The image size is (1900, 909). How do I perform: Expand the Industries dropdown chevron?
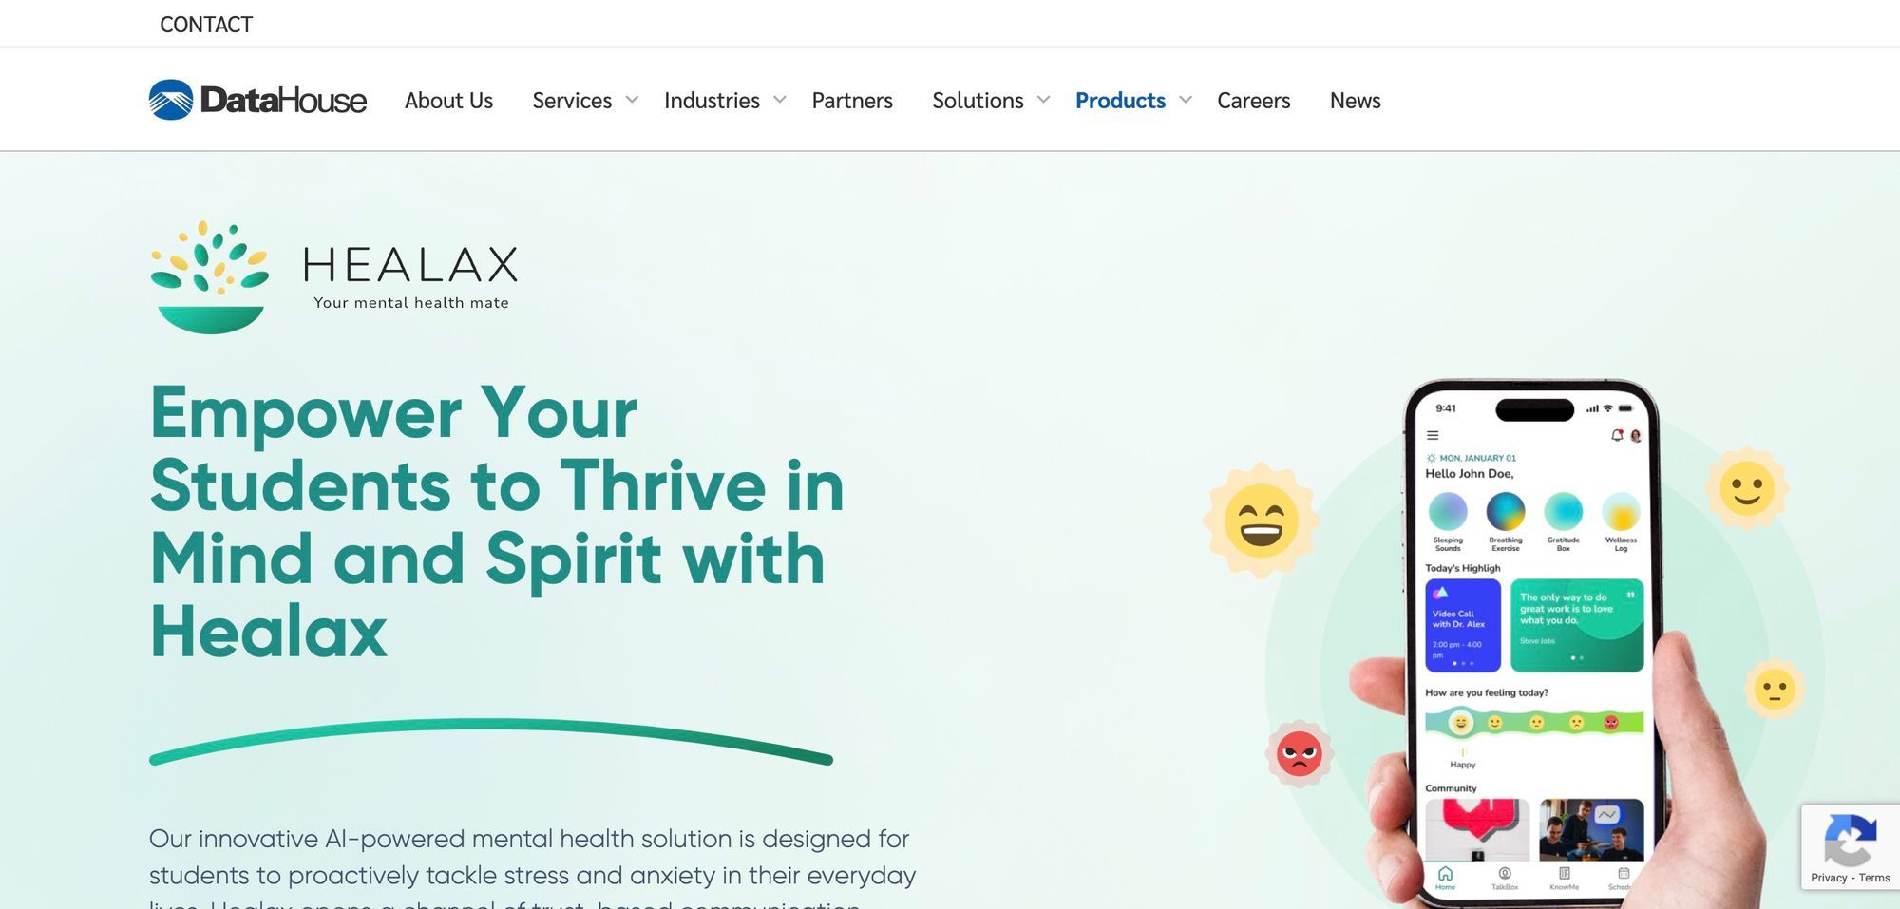[x=780, y=100]
